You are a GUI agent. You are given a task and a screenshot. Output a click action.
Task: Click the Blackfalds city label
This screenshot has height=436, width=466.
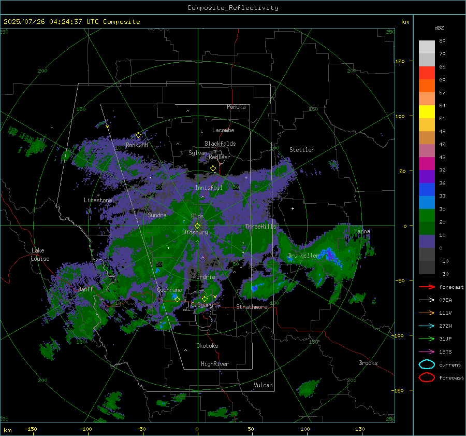tap(220, 144)
